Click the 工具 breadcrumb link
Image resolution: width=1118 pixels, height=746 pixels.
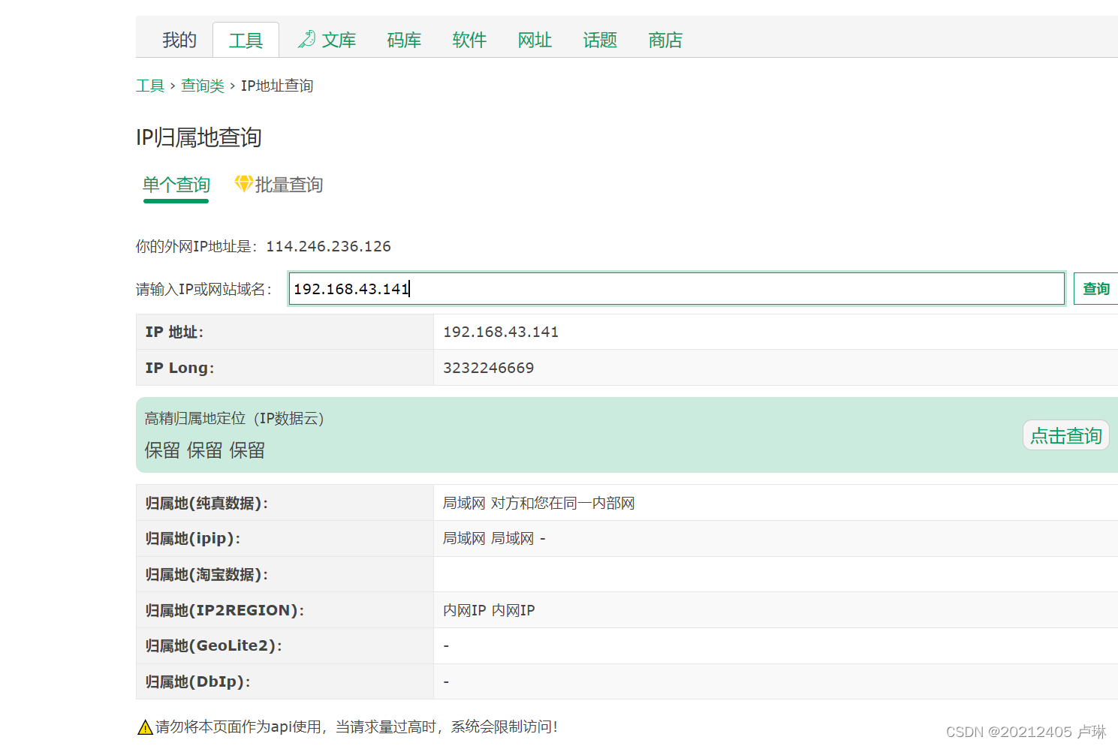pyautogui.click(x=150, y=86)
